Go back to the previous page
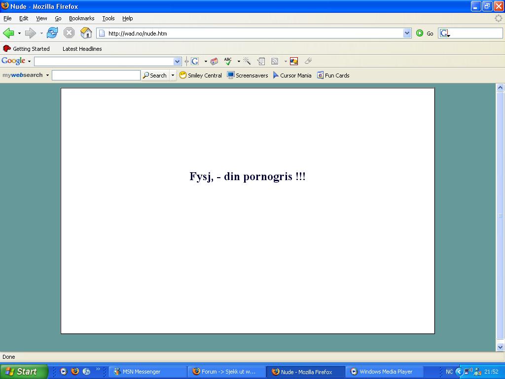This screenshot has width=505, height=379. (x=9, y=33)
